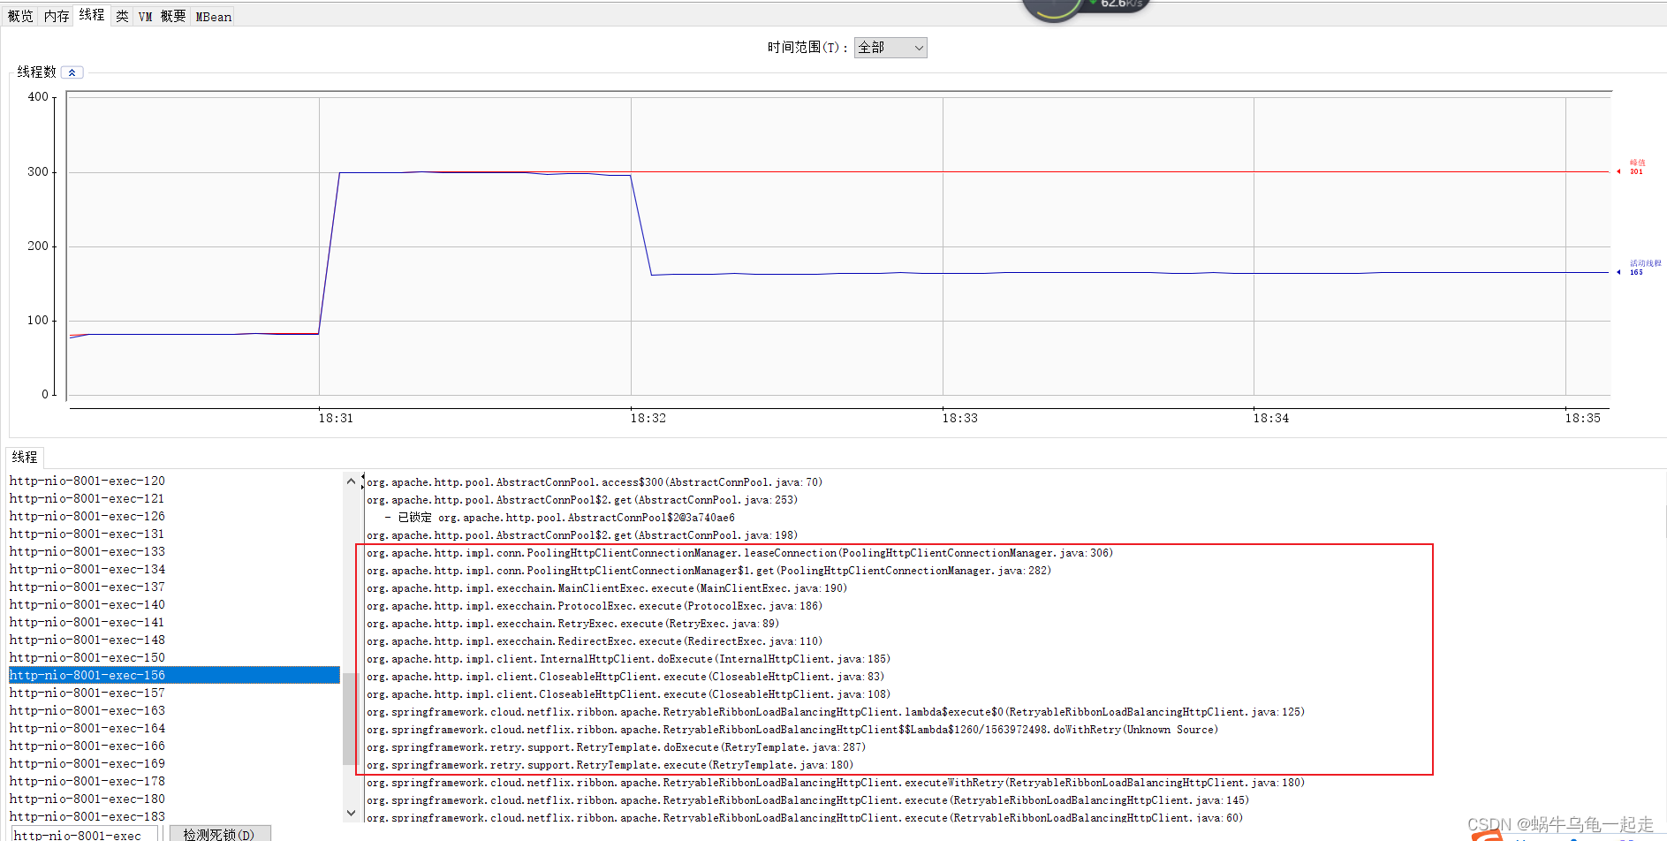Click the 峰值 301 legend marker
Screen dimensions: 1667x841
point(1633,168)
